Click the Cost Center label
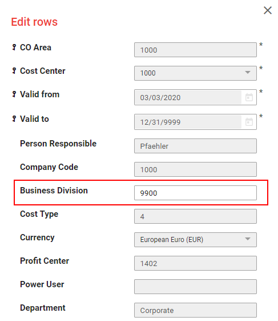Screen dimensions: 278x321 [43, 71]
